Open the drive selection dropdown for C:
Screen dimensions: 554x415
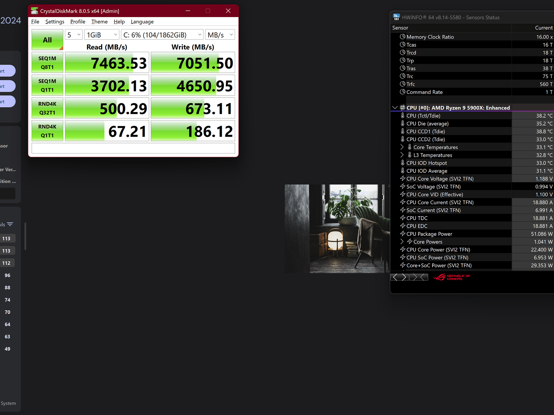(162, 35)
